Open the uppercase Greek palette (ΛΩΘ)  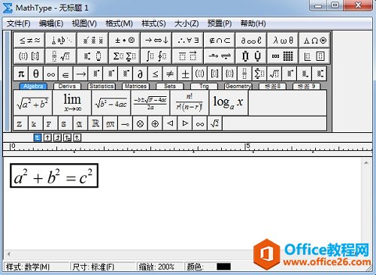pos(314,40)
